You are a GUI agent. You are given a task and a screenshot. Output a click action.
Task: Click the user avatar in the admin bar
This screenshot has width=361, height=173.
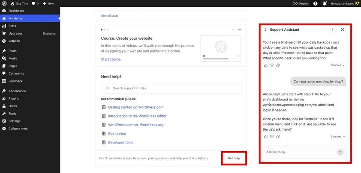pos(357,3)
